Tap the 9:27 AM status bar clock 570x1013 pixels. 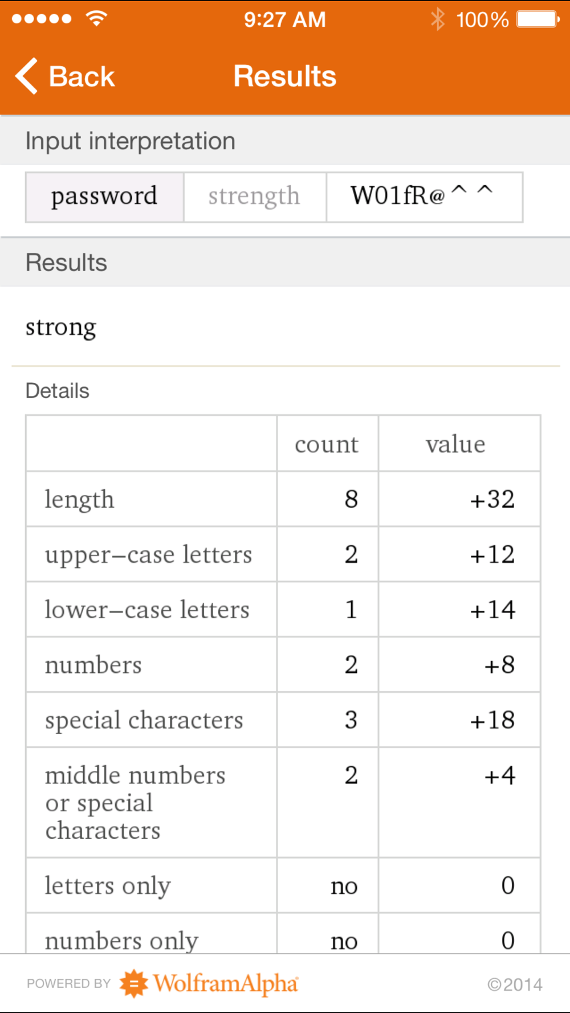(x=285, y=19)
